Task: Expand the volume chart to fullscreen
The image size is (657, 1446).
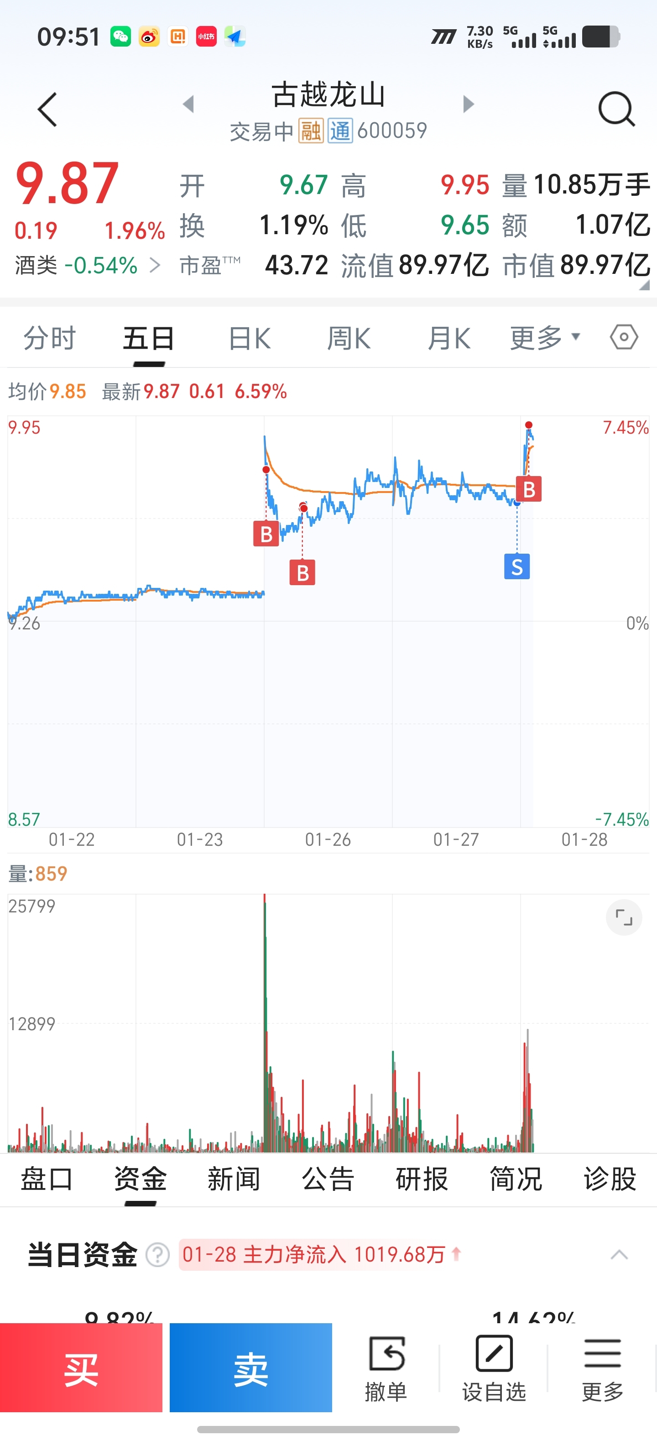Action: (623, 917)
